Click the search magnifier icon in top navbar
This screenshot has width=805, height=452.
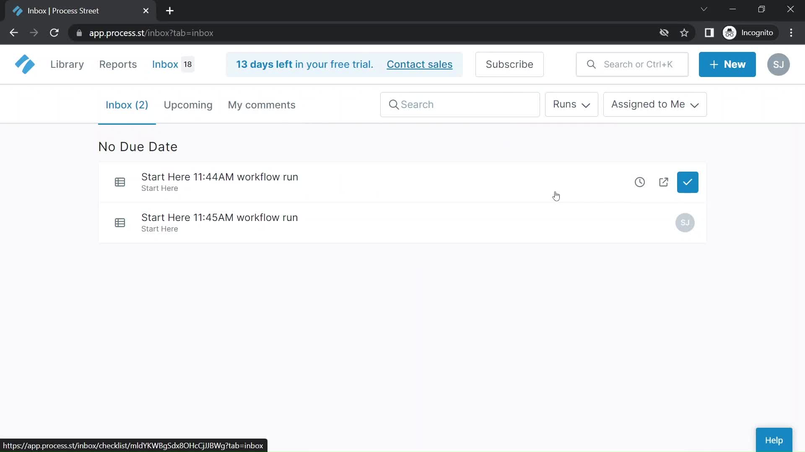(x=591, y=64)
